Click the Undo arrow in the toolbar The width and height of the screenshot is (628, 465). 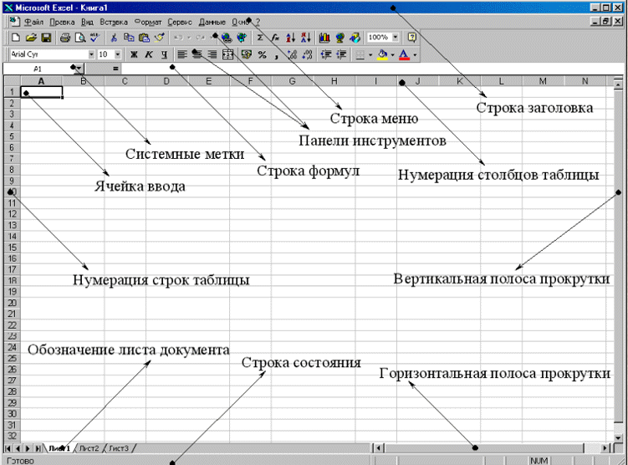(x=179, y=38)
